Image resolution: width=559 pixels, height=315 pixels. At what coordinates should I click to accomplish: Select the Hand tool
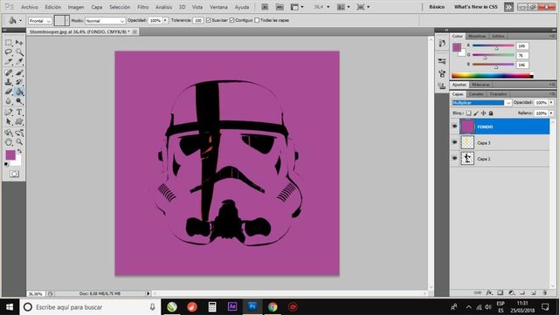9,142
